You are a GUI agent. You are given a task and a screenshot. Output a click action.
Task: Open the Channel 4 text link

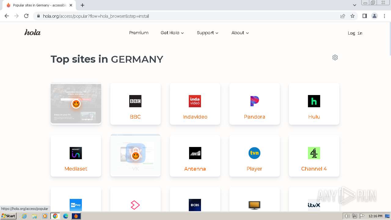pyautogui.click(x=314, y=169)
